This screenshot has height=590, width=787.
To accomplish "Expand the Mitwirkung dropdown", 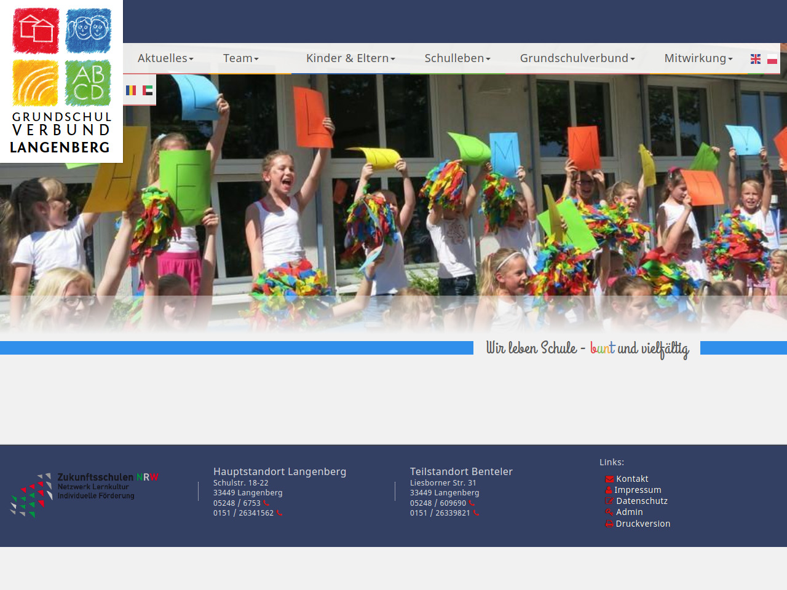I will point(698,58).
